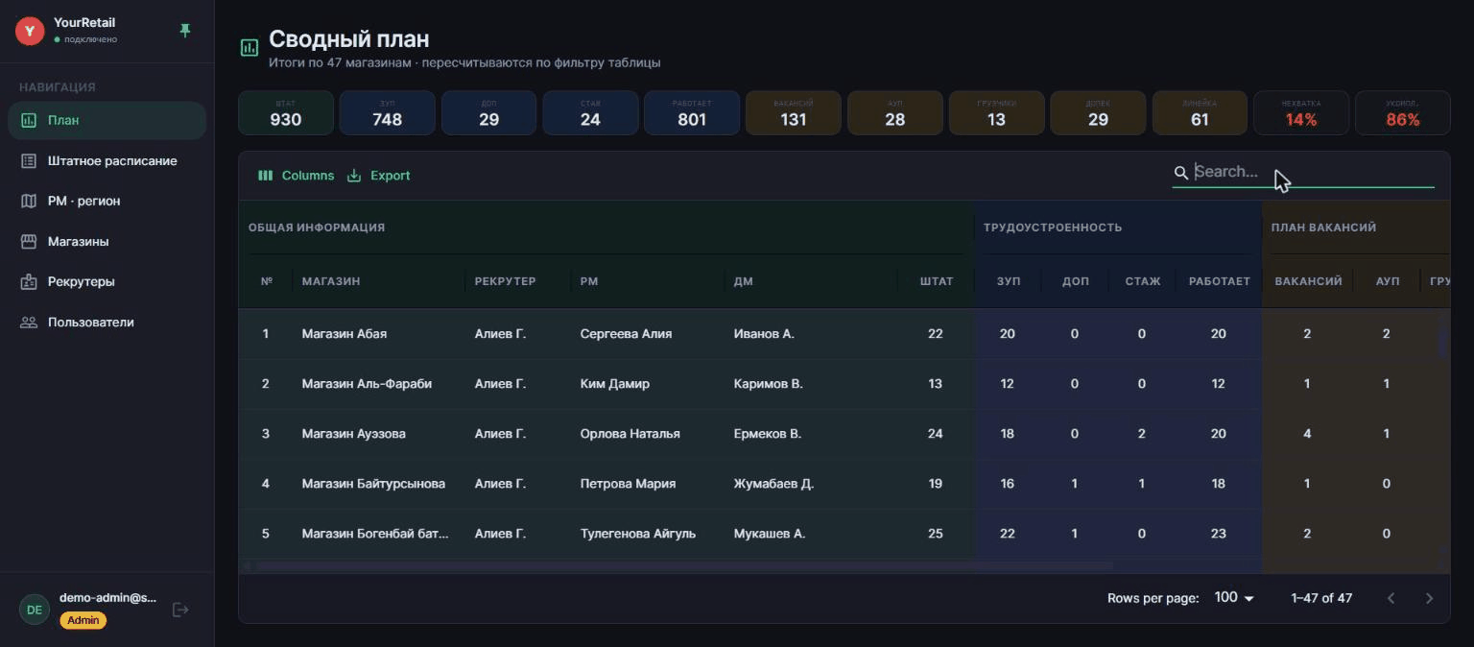
Task: Click the YourRetail red logo avatar
Action: click(x=31, y=31)
